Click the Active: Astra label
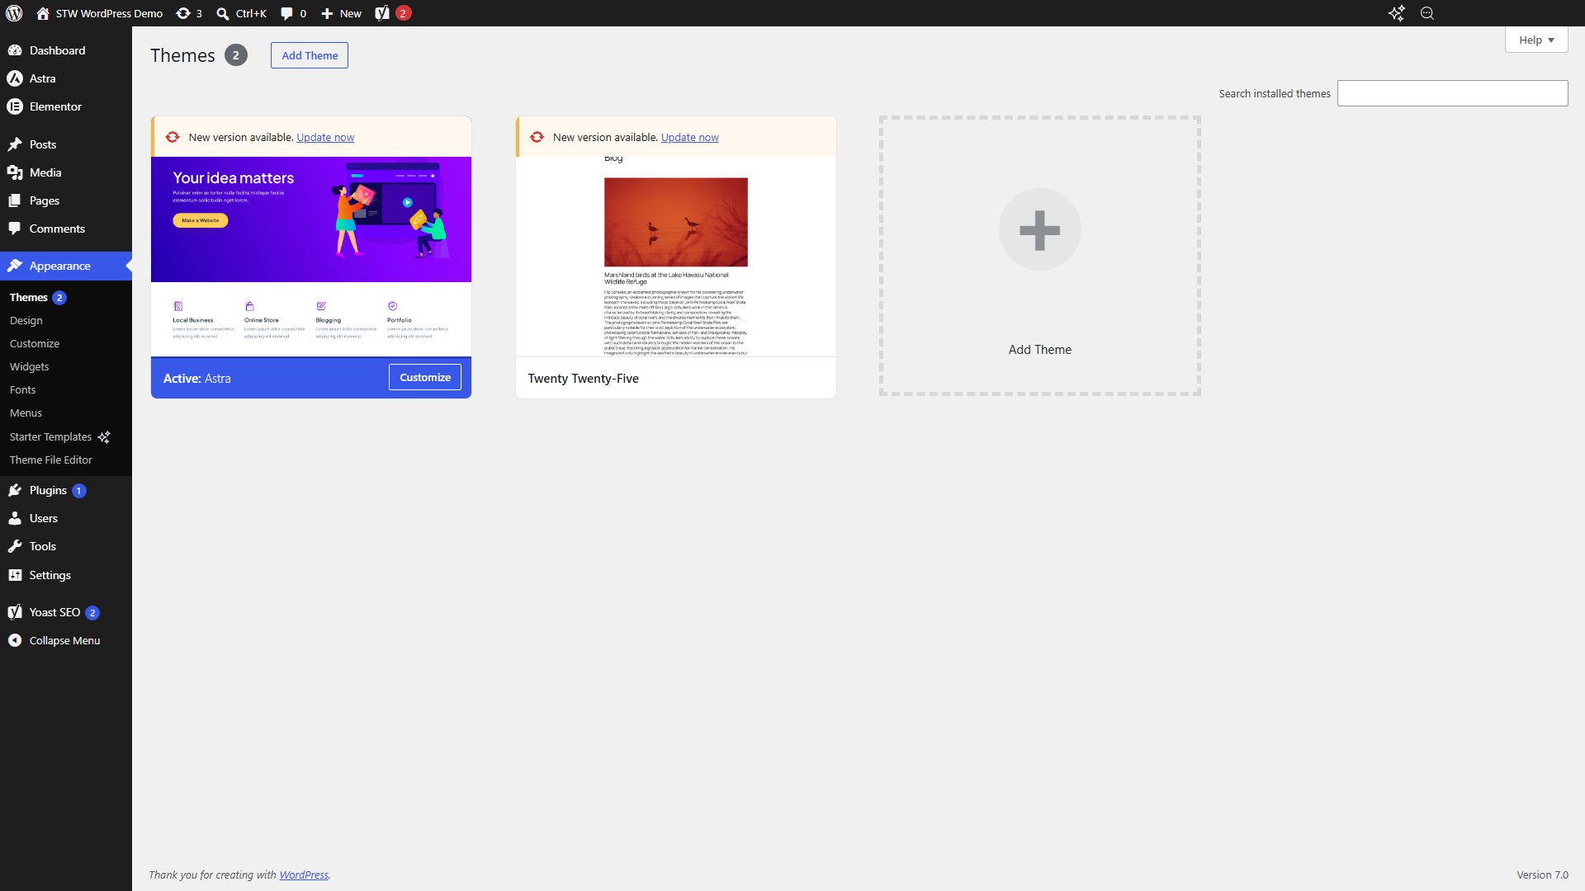Viewport: 1585px width, 891px height. (x=197, y=378)
